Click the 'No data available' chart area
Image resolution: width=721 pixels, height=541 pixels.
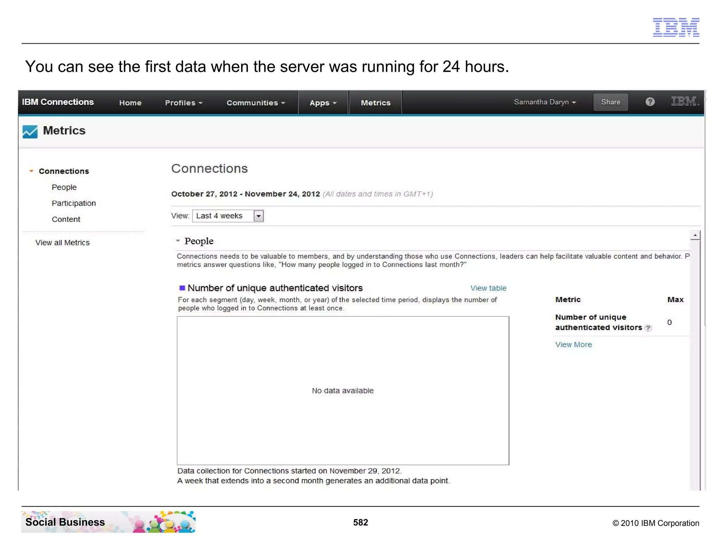coord(343,391)
